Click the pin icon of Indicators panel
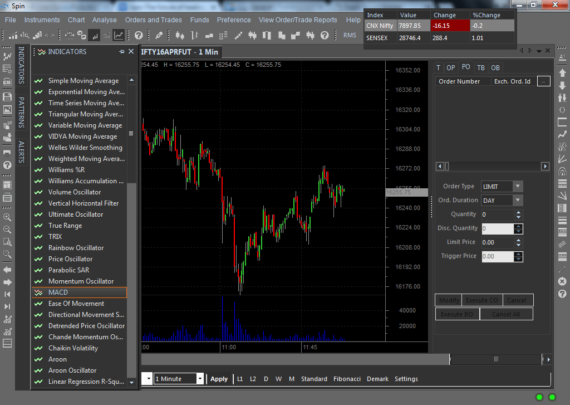The image size is (570, 405). coord(122,51)
